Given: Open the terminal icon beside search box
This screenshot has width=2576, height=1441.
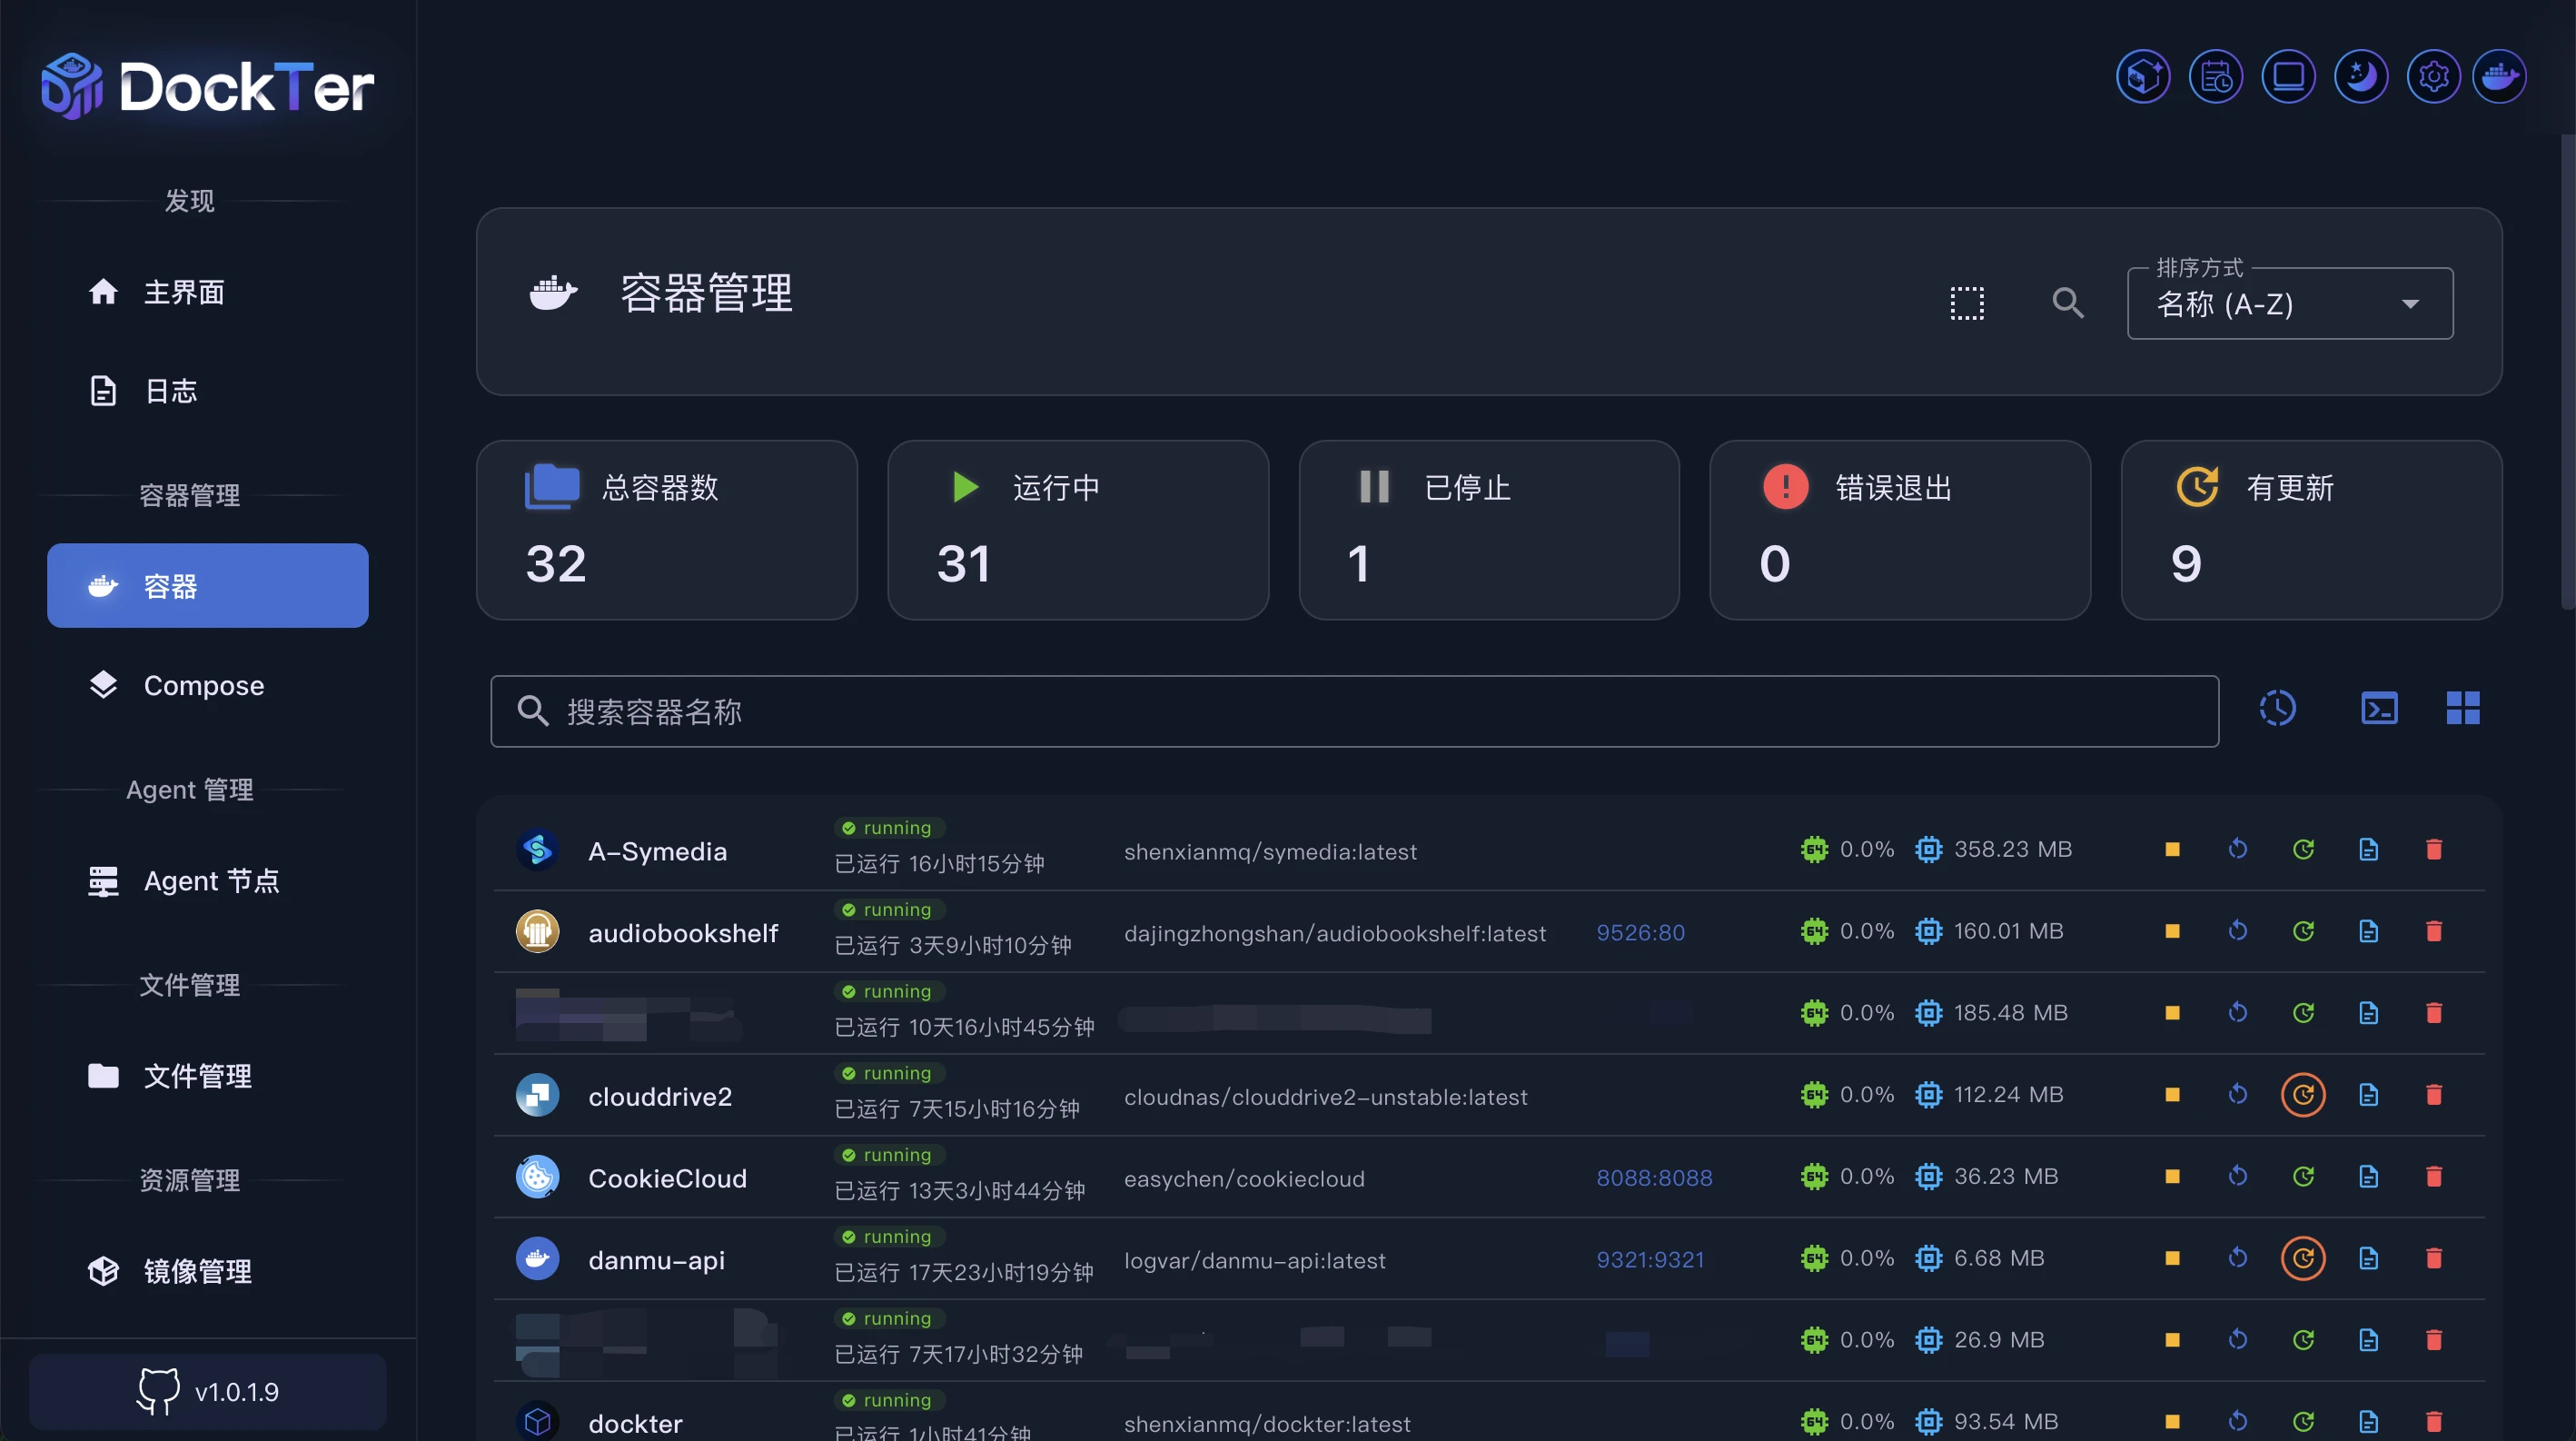Looking at the screenshot, I should coord(2379,709).
